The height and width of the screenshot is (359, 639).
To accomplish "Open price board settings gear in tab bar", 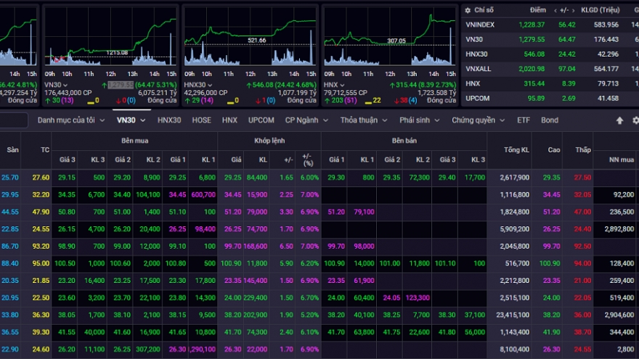I will (x=635, y=120).
